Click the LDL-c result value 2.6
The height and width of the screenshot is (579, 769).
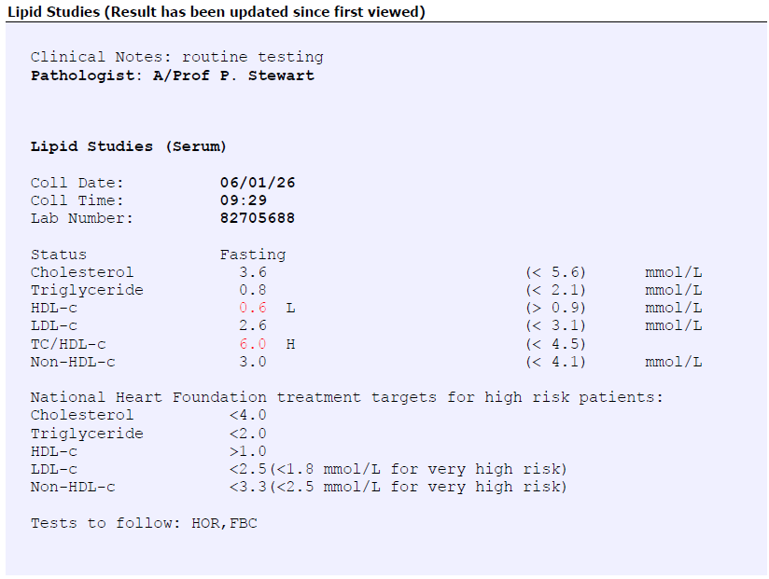252,325
